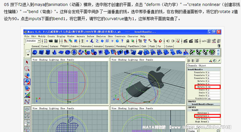Select bend1HandleShape under SHAPES
241x132 pixels.
(x=202, y=104)
